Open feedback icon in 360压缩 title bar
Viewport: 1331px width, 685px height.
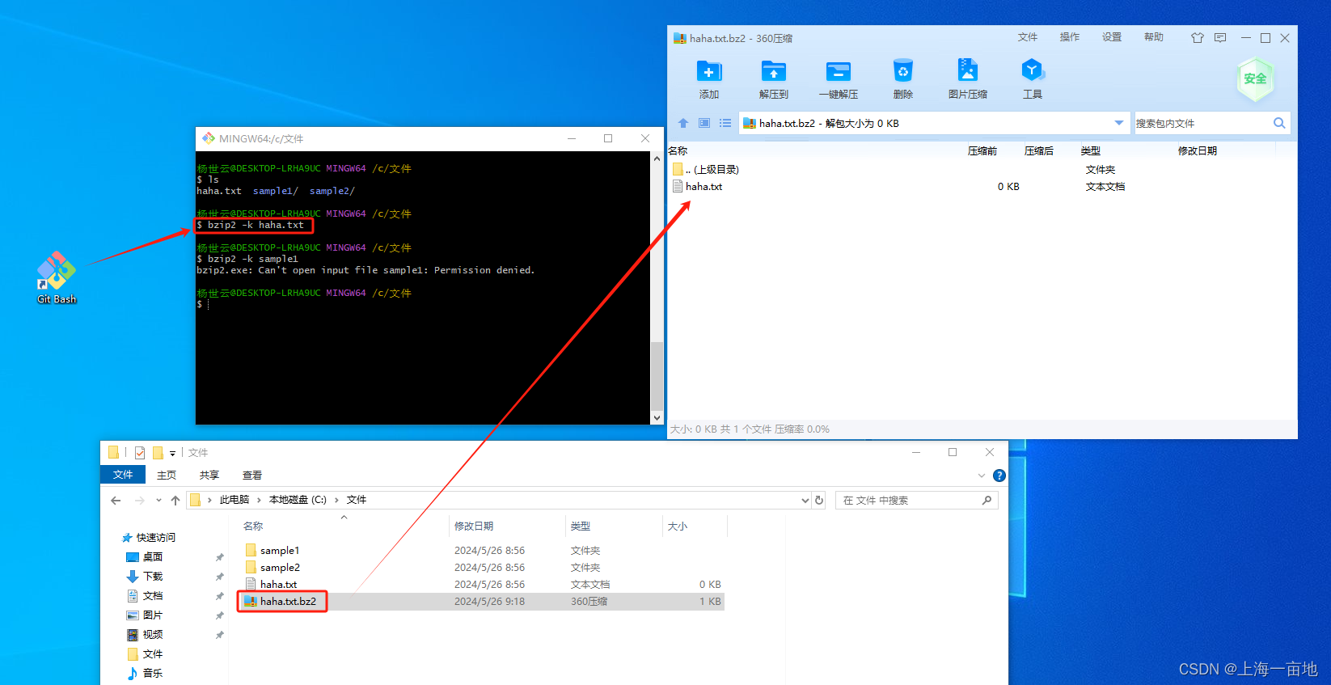pos(1220,38)
